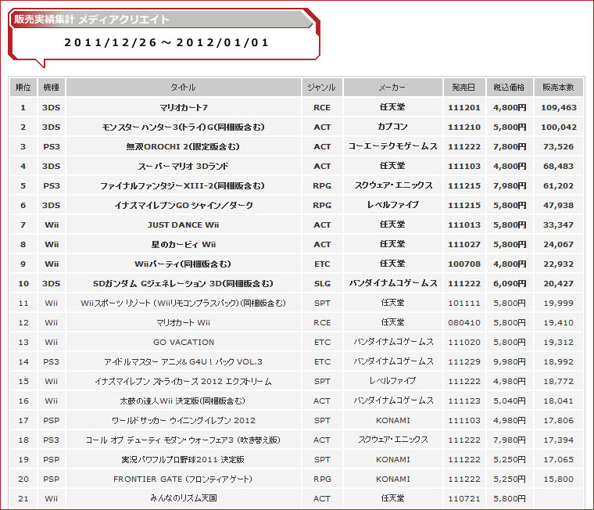Click the 販売本数 column header
The width and height of the screenshot is (594, 510).
click(558, 87)
